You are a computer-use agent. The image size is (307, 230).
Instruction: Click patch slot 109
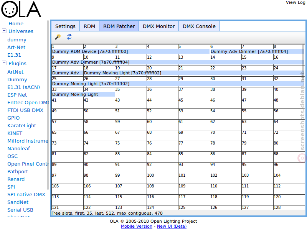pos(194,189)
